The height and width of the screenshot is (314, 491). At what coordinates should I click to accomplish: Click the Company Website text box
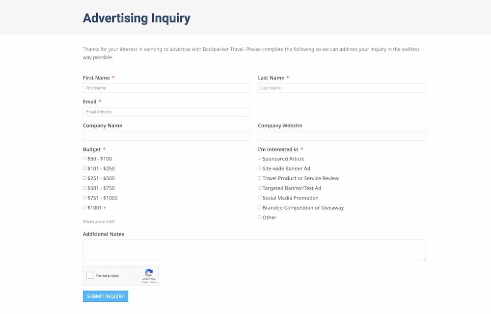(x=341, y=136)
